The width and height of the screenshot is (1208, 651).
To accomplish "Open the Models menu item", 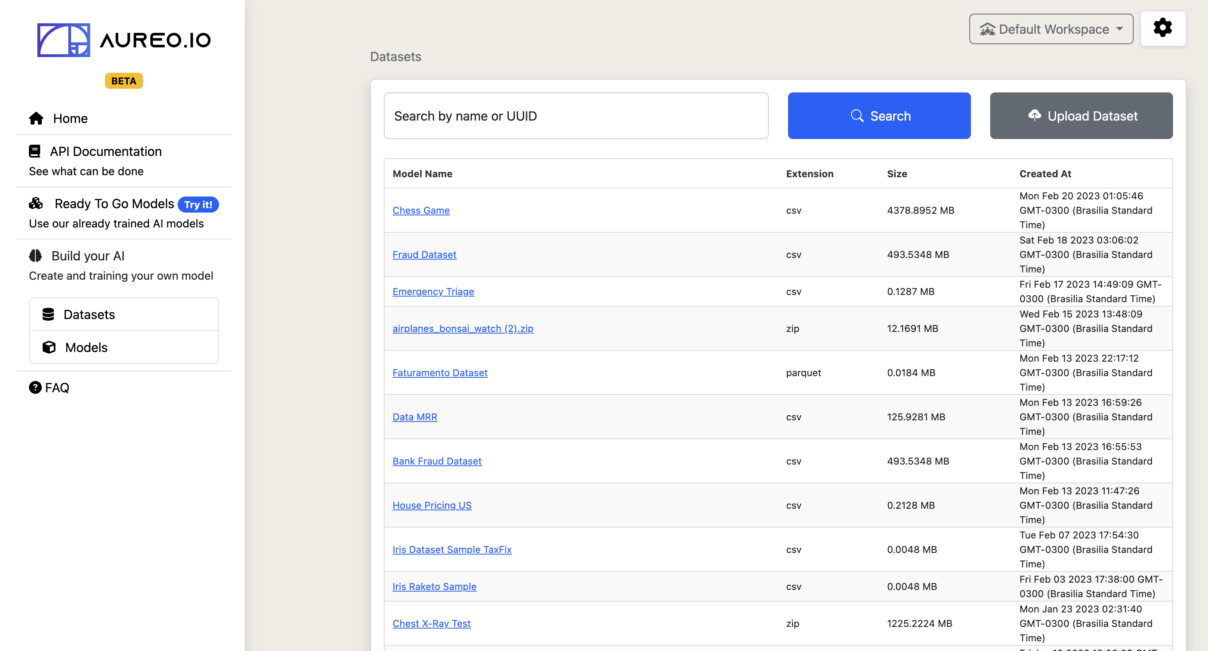I will 124,348.
